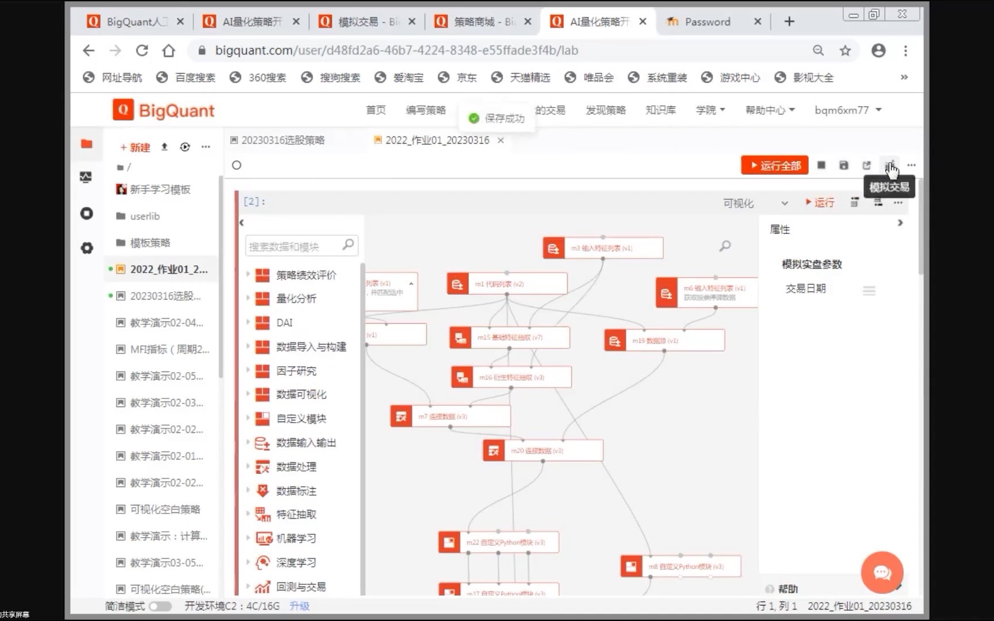Open the settings gear sidebar icon

click(86, 248)
